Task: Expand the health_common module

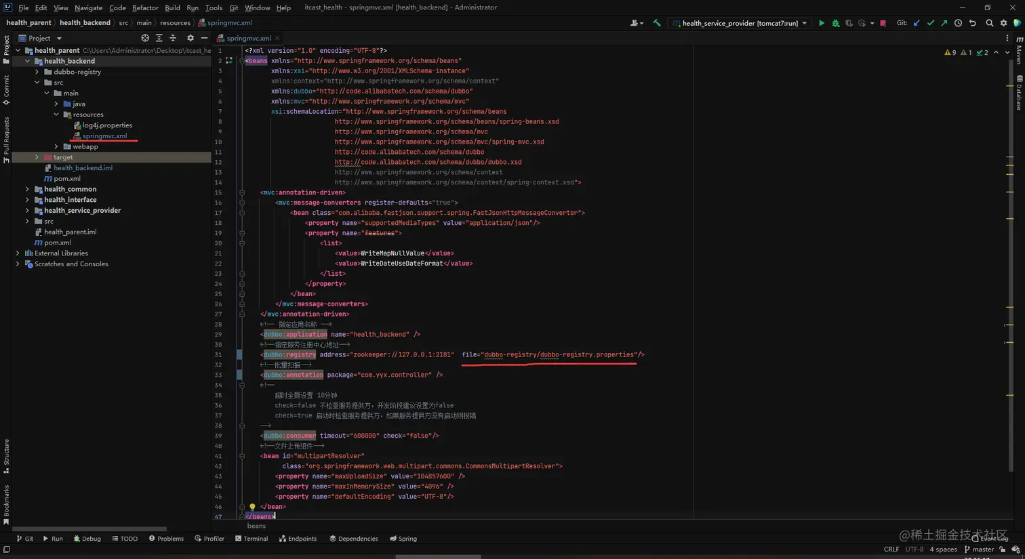Action: tap(28, 189)
